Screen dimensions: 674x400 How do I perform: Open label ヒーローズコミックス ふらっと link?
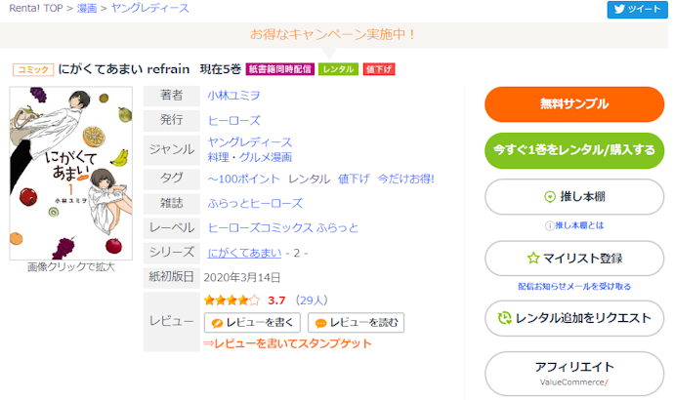coord(283,228)
